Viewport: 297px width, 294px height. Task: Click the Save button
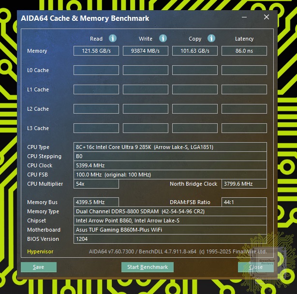pyautogui.click(x=39, y=267)
